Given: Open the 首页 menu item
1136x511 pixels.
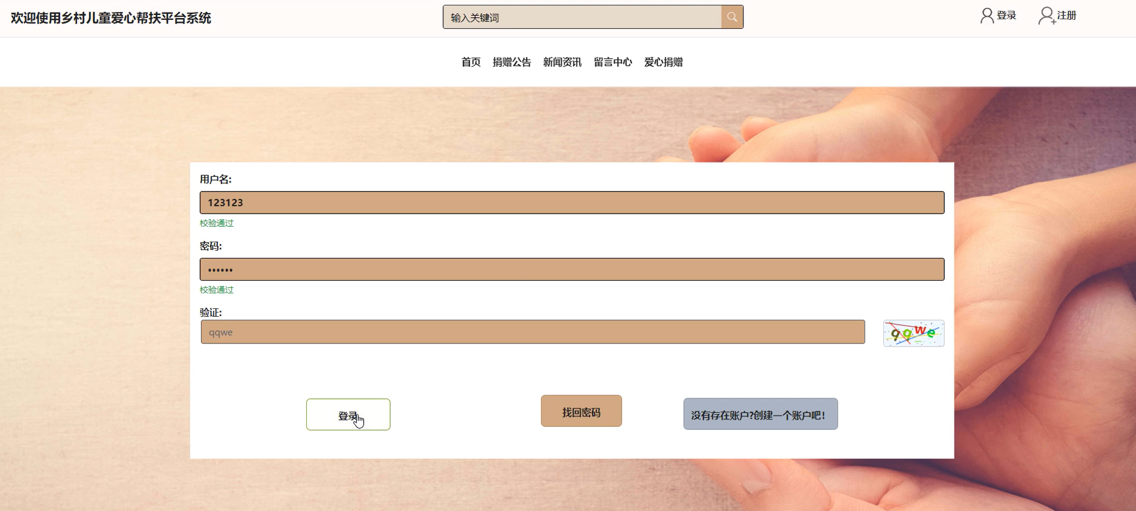Looking at the screenshot, I should pyautogui.click(x=471, y=62).
